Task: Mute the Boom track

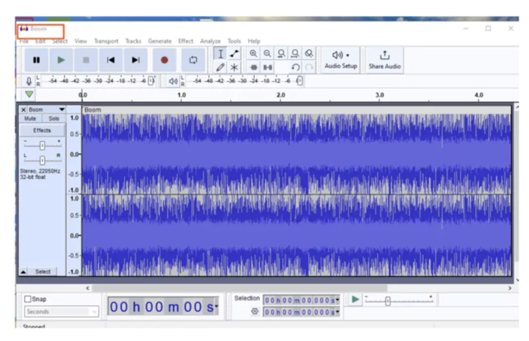Action: click(x=30, y=119)
